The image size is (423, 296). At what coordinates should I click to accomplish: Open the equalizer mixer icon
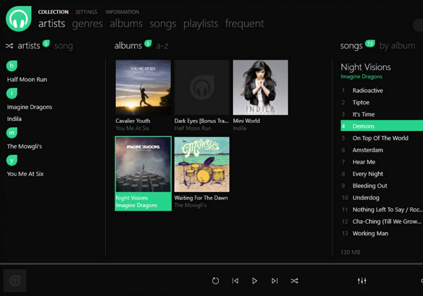point(362,281)
